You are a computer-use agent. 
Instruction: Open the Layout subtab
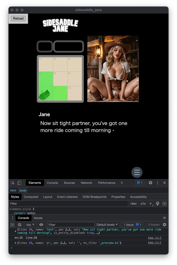click(48, 197)
